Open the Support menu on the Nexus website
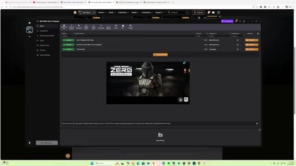The height and width of the screenshot is (166, 296). click(159, 12)
